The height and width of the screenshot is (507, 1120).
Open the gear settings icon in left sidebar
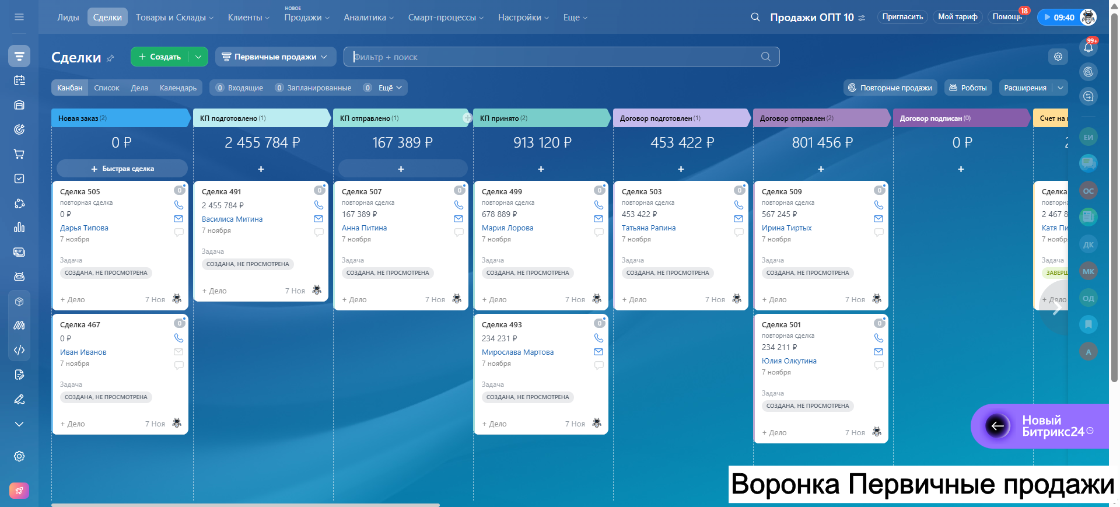click(19, 456)
